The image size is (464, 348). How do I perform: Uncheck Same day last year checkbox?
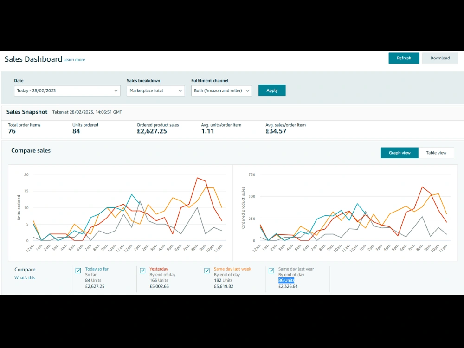coord(271,271)
